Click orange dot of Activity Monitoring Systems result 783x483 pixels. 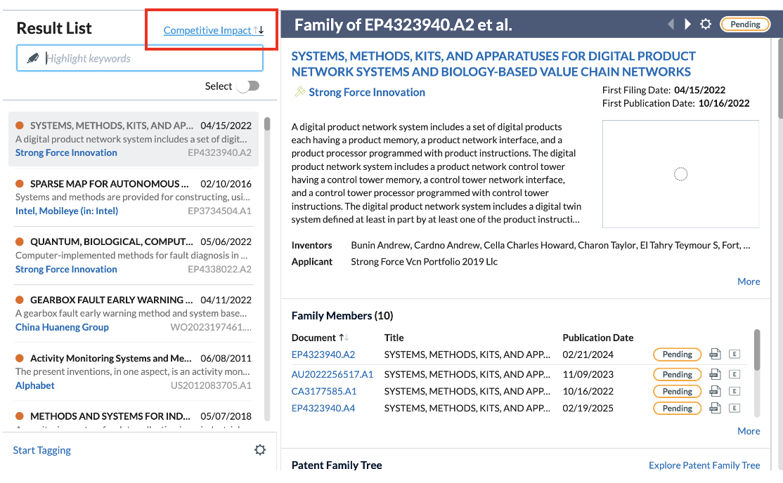coord(20,358)
